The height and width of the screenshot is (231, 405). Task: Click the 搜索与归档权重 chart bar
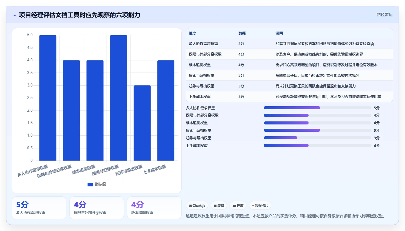pos(119,98)
